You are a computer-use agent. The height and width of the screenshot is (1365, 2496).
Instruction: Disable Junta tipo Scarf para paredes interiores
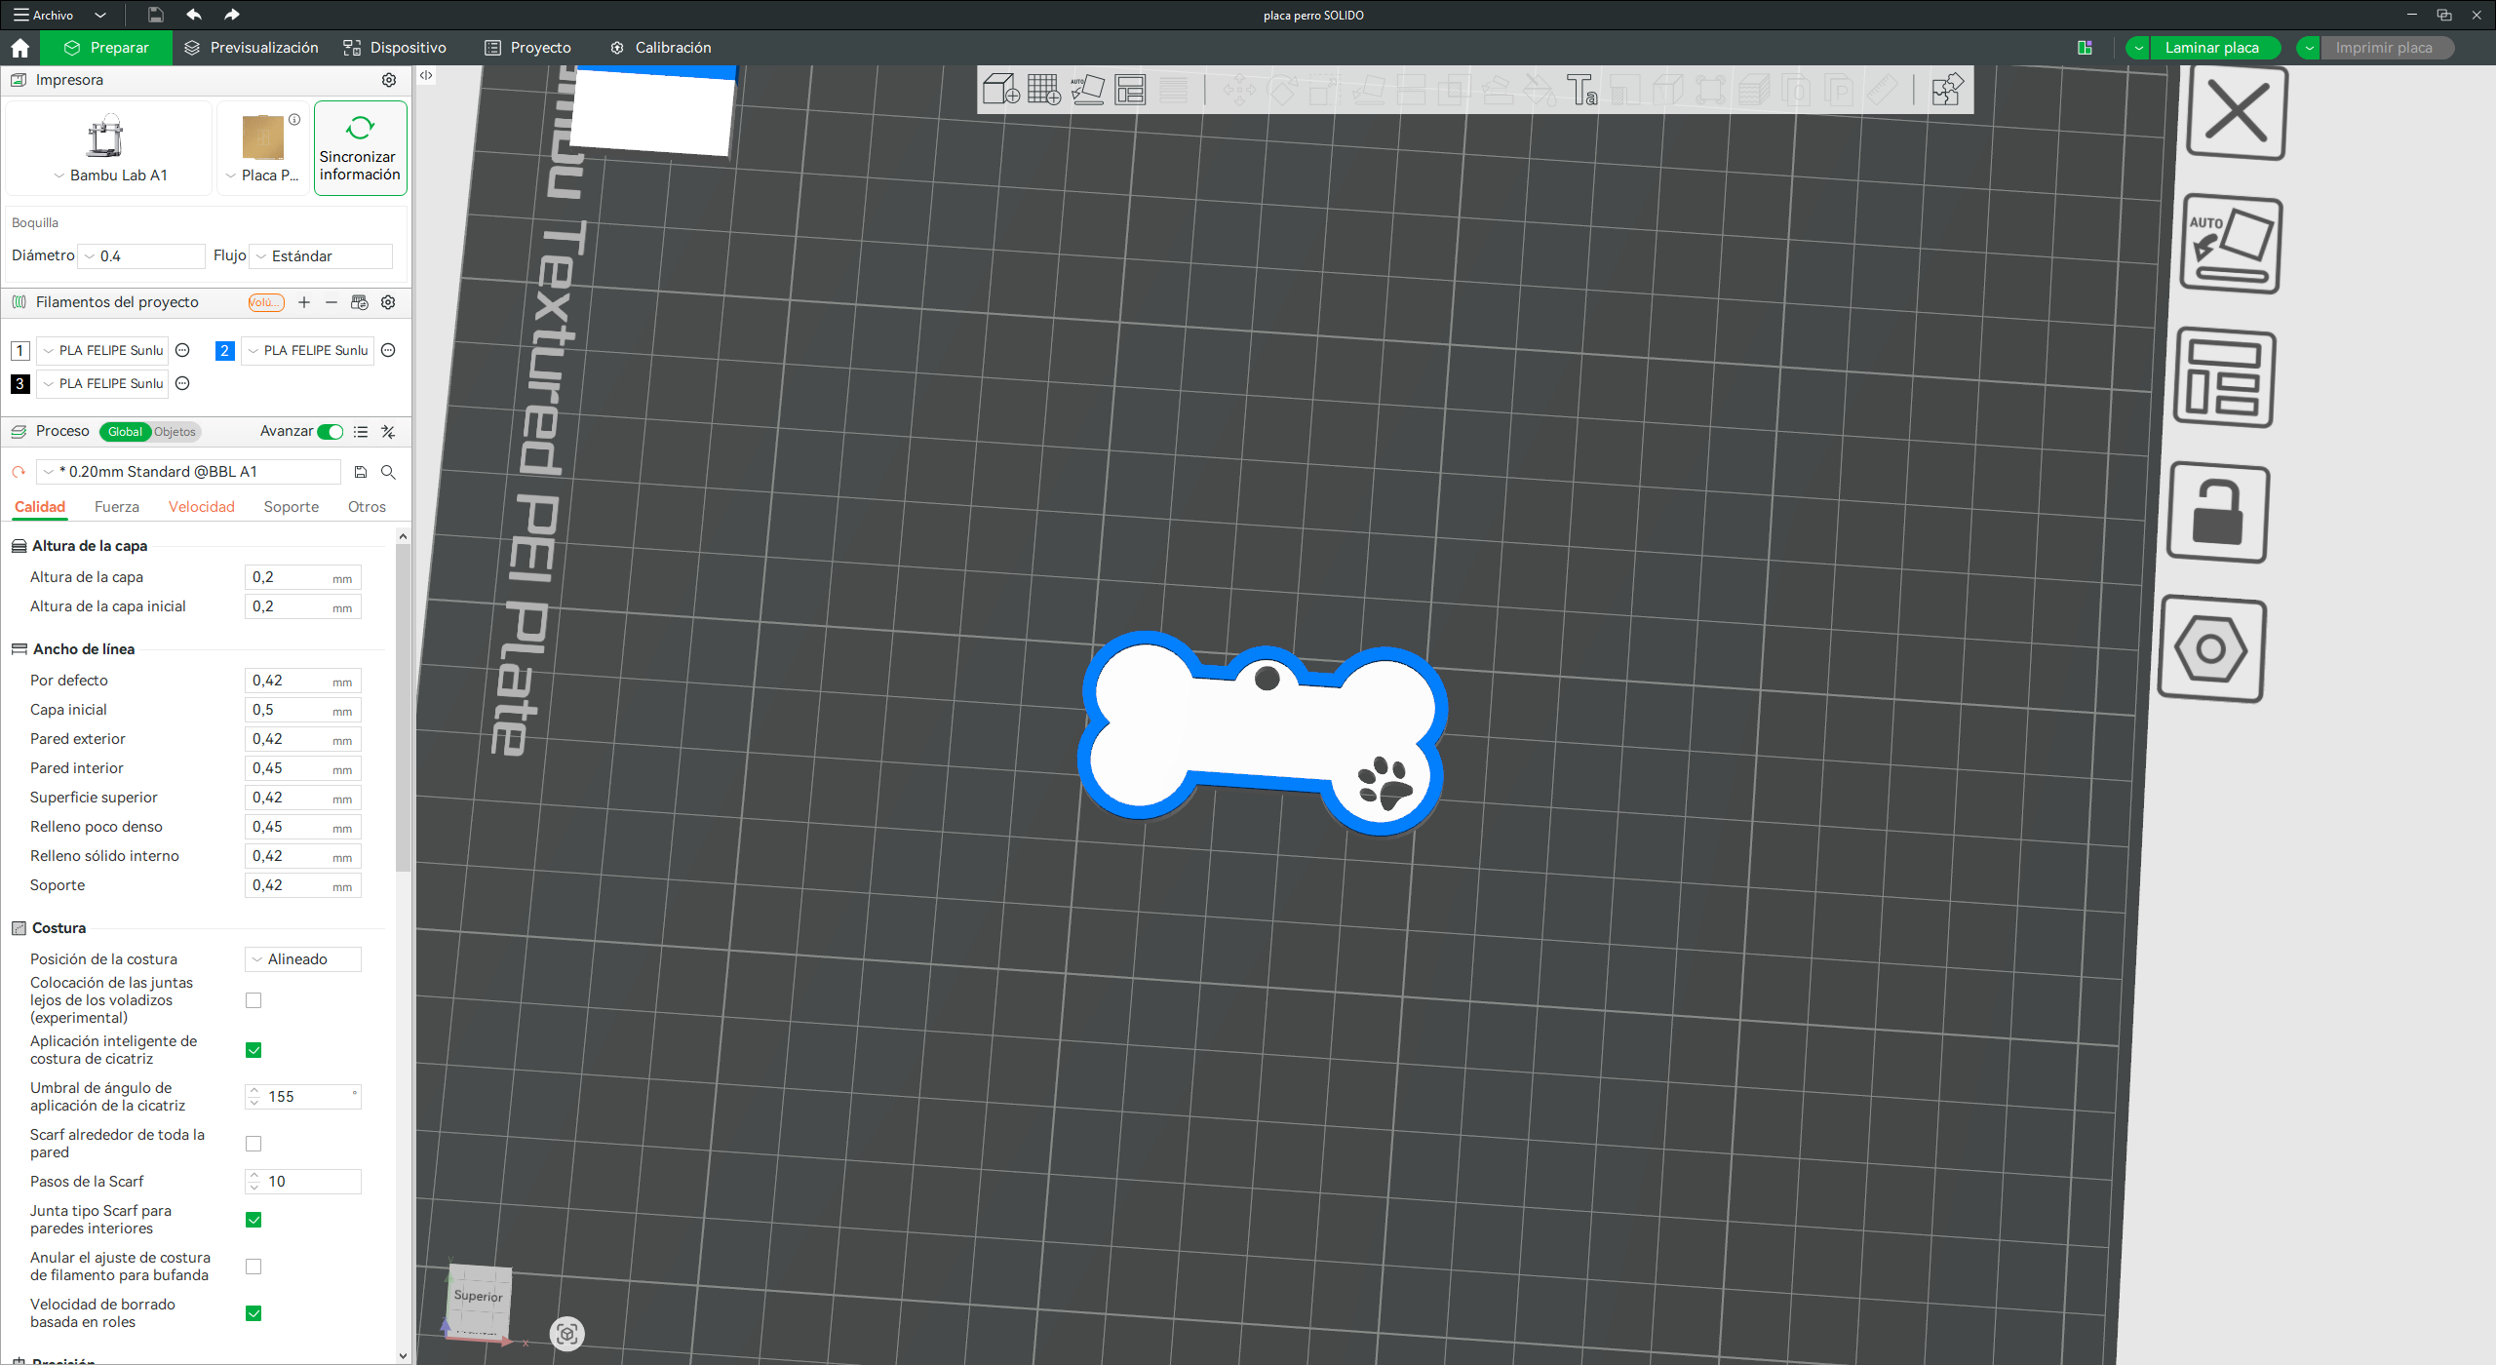click(253, 1220)
